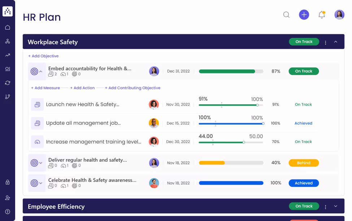
Task: Click Add Contributing Objective link
Action: pos(132,88)
